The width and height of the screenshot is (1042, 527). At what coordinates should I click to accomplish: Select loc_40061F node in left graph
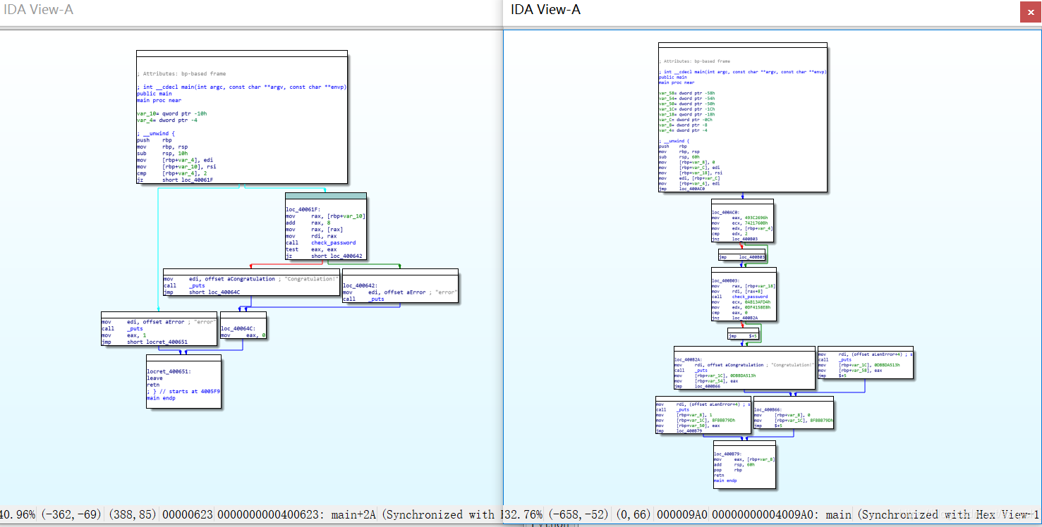(x=326, y=225)
